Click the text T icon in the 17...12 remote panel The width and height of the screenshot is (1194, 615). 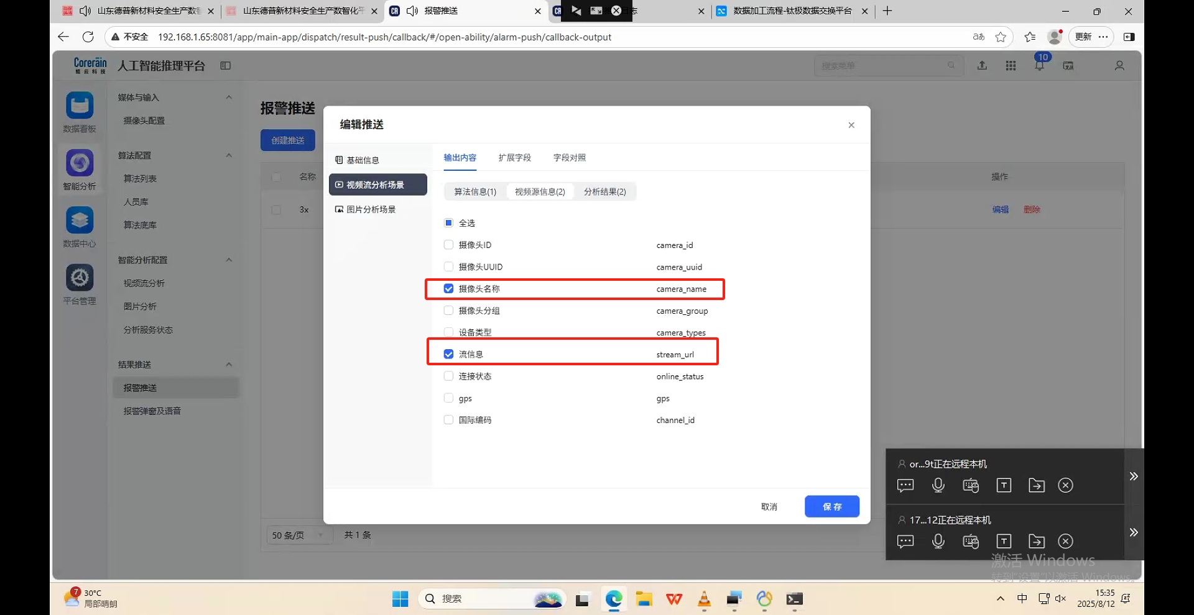click(1004, 541)
